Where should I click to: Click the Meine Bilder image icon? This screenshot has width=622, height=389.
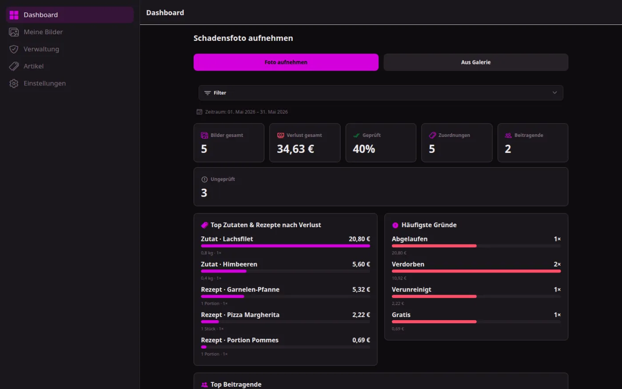pos(14,32)
